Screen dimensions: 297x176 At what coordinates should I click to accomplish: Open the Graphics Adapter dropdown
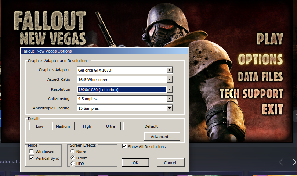click(169, 70)
